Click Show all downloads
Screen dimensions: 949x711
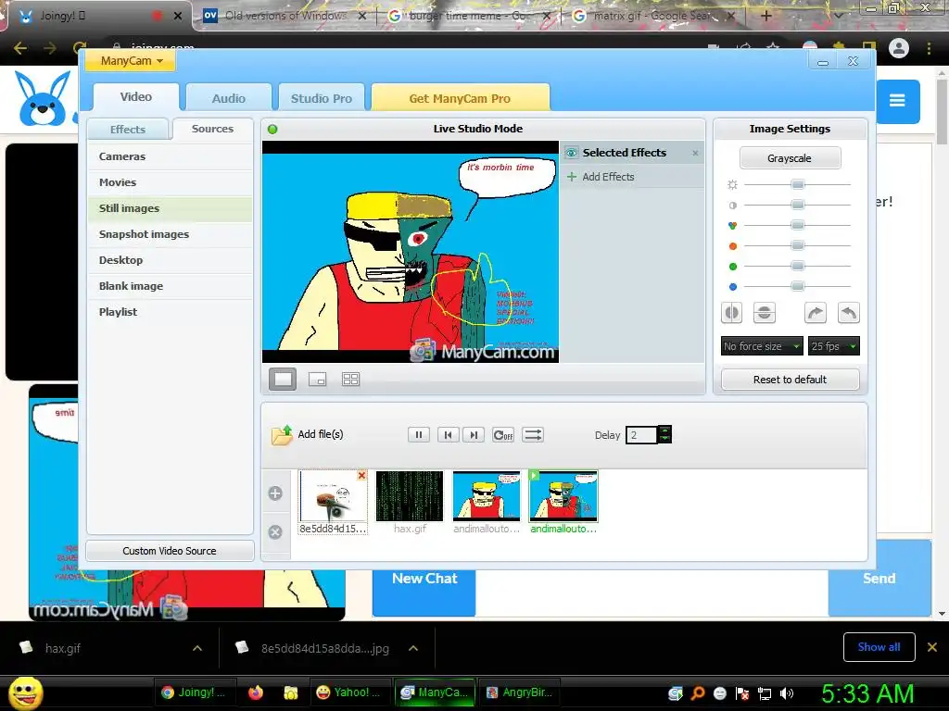tap(879, 647)
